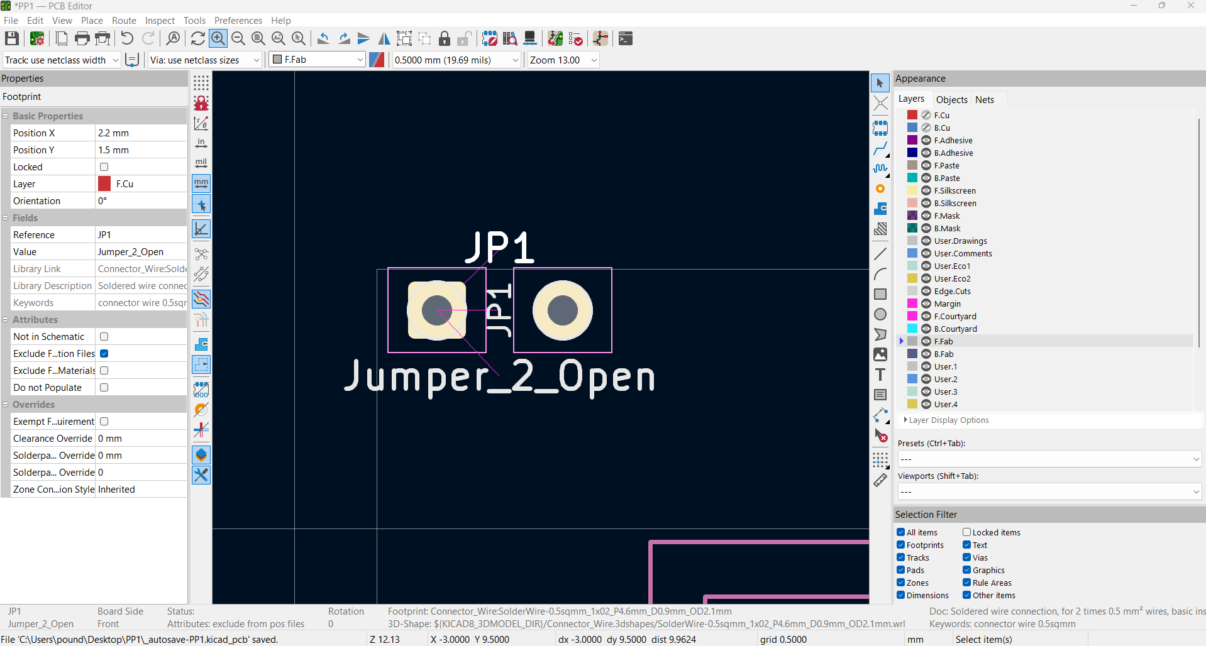This screenshot has height=646, width=1206.
Task: Switch units to mils icon
Action: pyautogui.click(x=201, y=163)
